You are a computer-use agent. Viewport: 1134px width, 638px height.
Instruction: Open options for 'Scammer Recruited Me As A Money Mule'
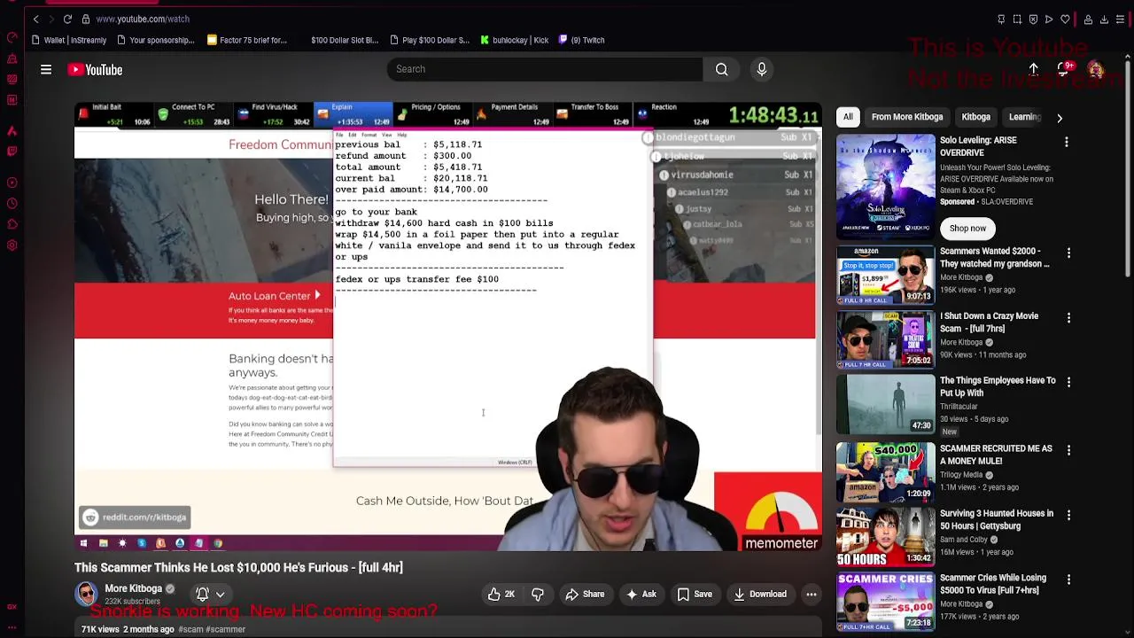1068,450
